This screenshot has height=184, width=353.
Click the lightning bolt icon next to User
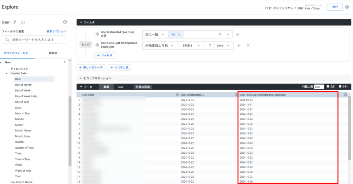[15, 22]
